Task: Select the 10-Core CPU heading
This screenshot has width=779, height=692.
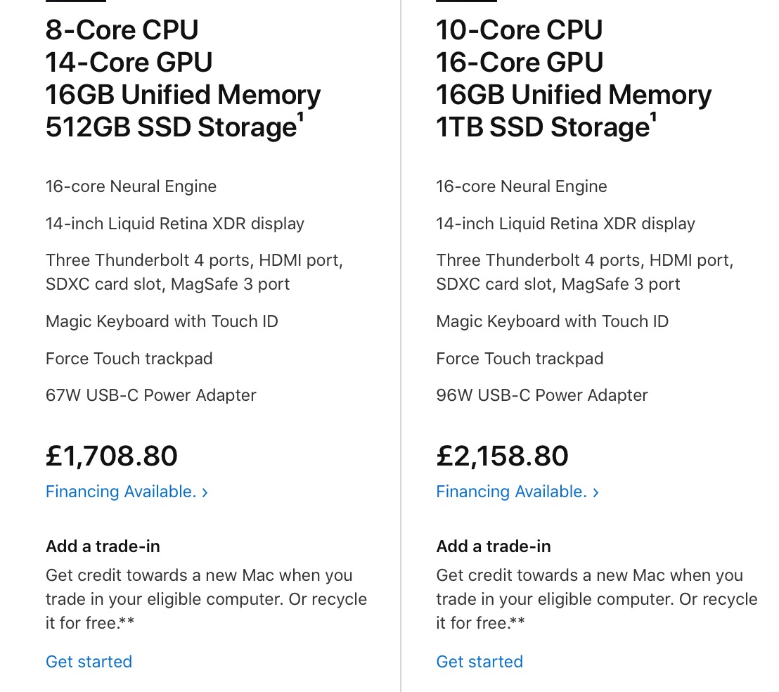Action: click(520, 30)
